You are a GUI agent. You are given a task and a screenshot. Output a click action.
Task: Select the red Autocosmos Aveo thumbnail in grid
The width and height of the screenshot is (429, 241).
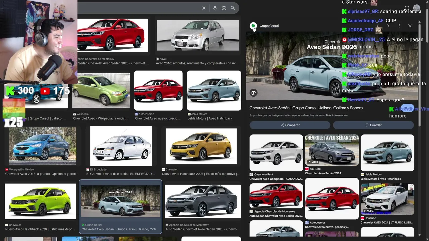click(x=159, y=90)
